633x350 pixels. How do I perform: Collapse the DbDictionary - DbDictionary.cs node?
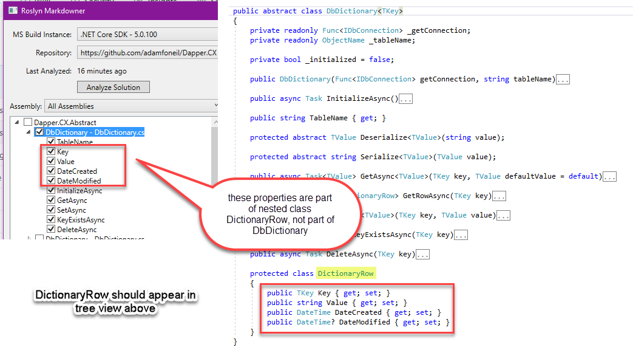pyautogui.click(x=29, y=132)
